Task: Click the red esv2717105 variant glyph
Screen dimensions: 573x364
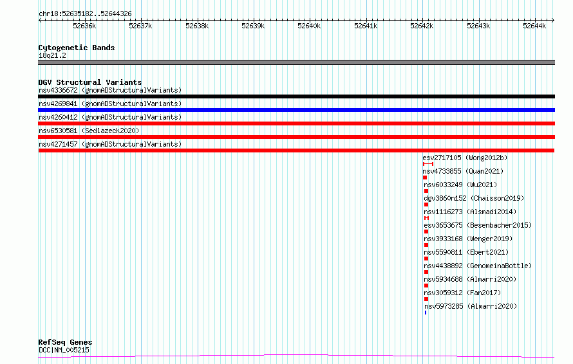Action: pyautogui.click(x=428, y=164)
